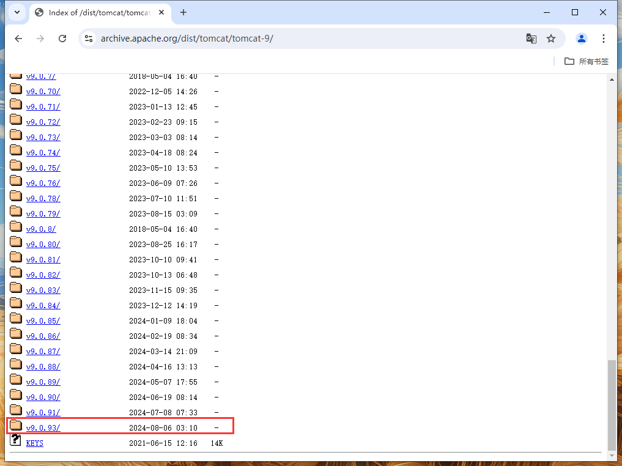Click the folder icon beside v9.0.70/
Viewport: 622px width, 466px height.
tap(16, 89)
